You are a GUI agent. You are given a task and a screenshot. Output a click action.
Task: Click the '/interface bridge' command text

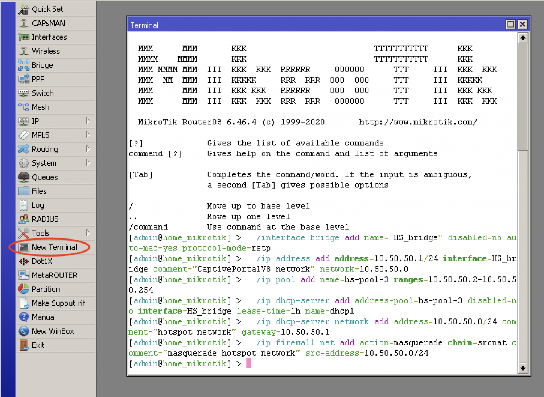(298, 238)
